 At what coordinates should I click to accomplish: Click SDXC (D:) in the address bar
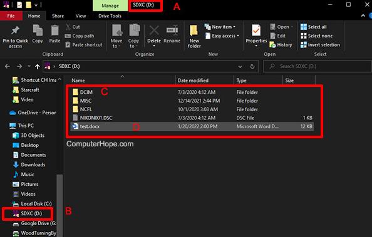[x=70, y=66]
